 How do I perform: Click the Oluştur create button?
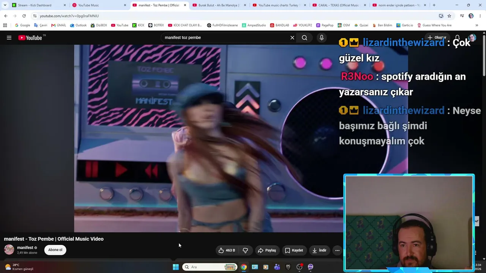pyautogui.click(x=437, y=38)
